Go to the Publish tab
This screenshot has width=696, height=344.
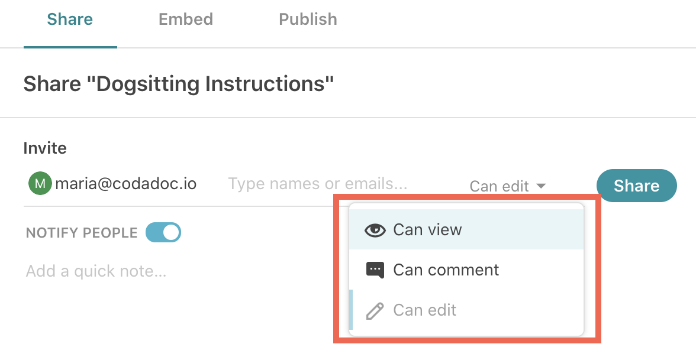coord(308,20)
